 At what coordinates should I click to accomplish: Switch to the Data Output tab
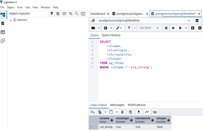(x=99, y=105)
